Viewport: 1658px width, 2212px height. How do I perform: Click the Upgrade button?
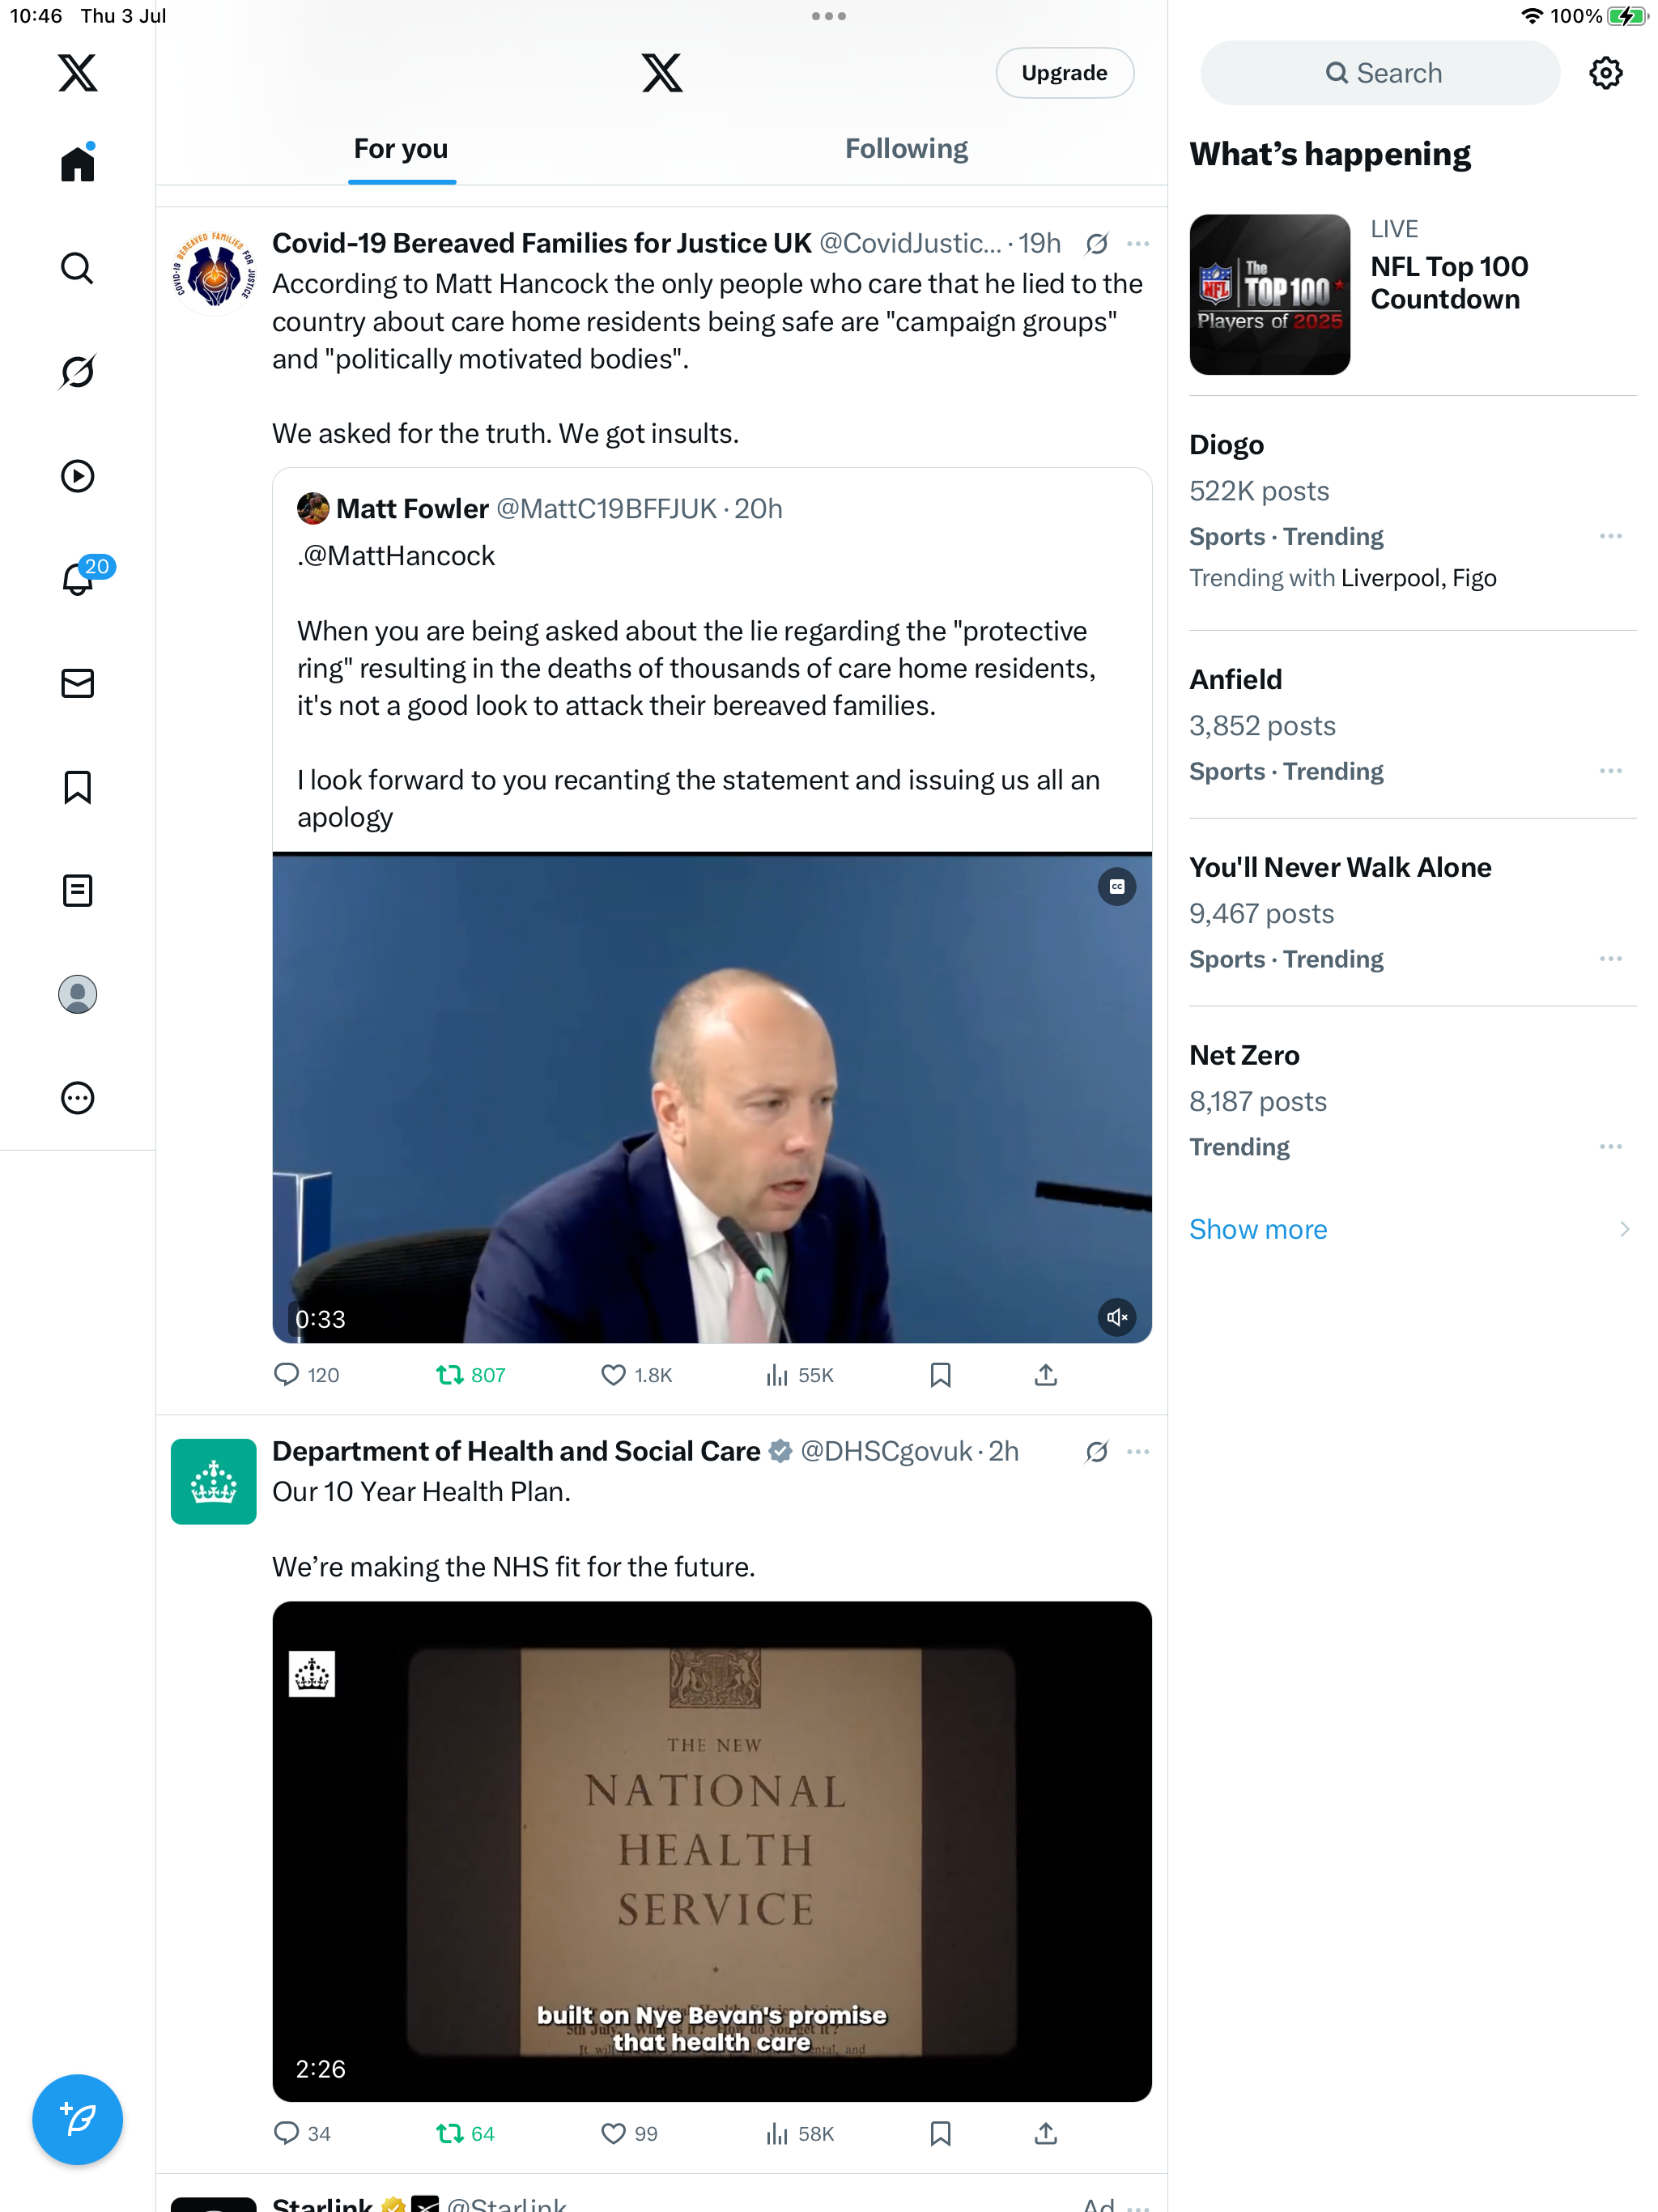pos(1064,73)
